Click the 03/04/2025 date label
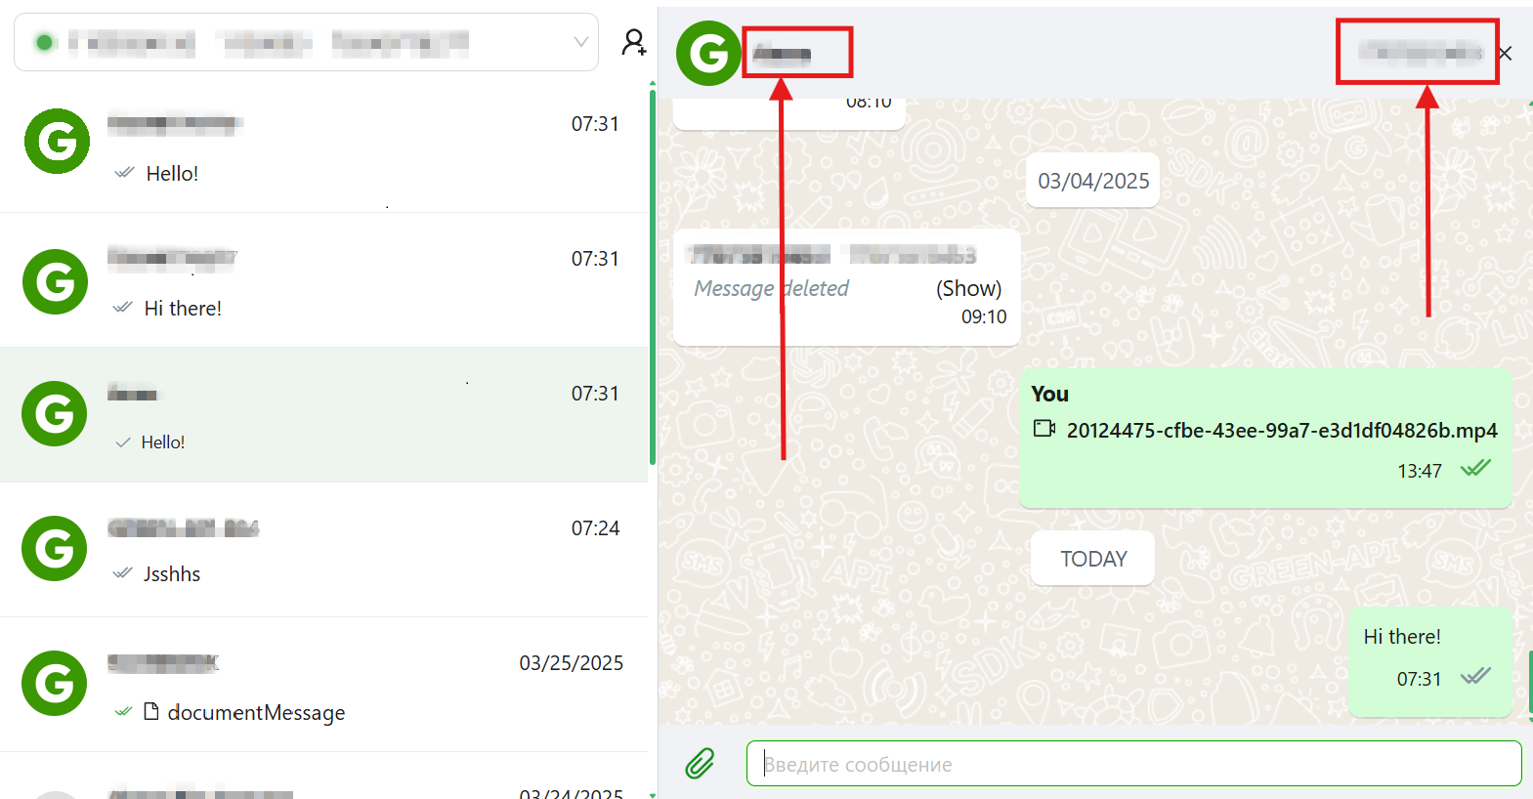The width and height of the screenshot is (1533, 799). tap(1092, 181)
